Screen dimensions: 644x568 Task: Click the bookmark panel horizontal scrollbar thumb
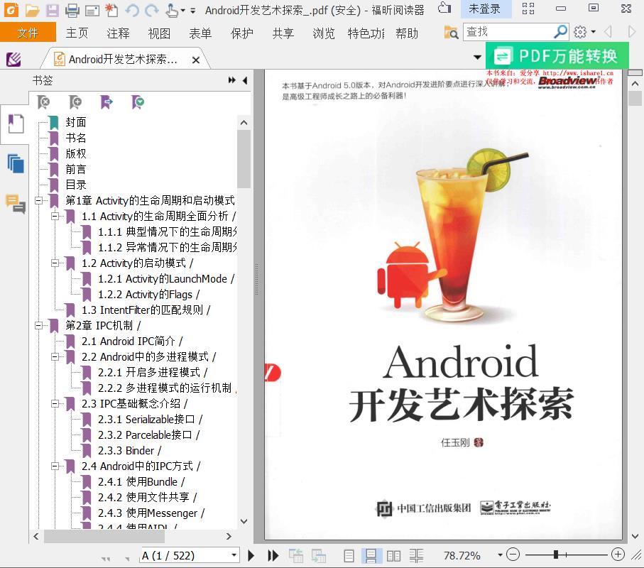pos(104,536)
